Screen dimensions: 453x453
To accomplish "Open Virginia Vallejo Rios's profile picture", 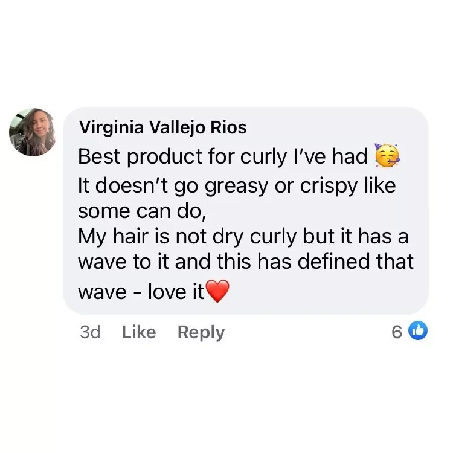I will (x=33, y=132).
